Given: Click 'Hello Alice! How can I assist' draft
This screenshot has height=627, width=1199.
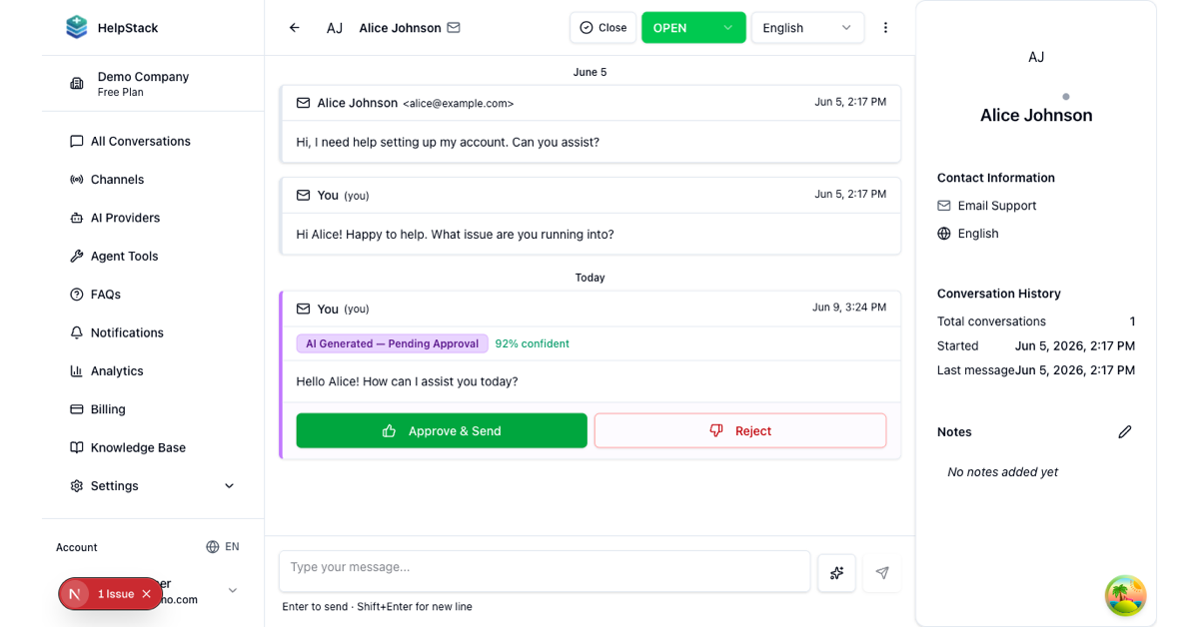Looking at the screenshot, I should point(407,381).
